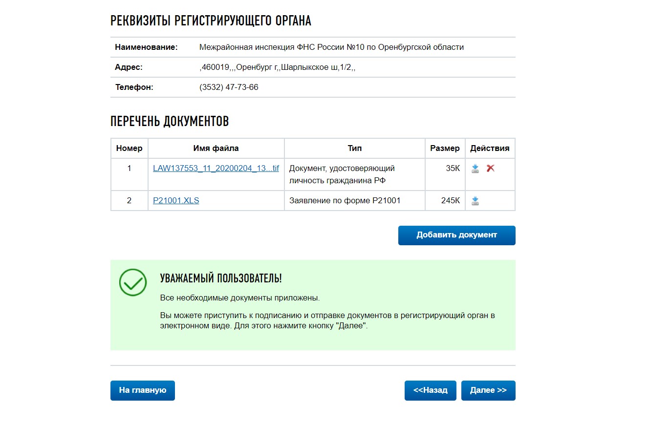Select the Документ, удостоверяющий личность type cell
The height and width of the screenshot is (427, 670).
coord(355,174)
